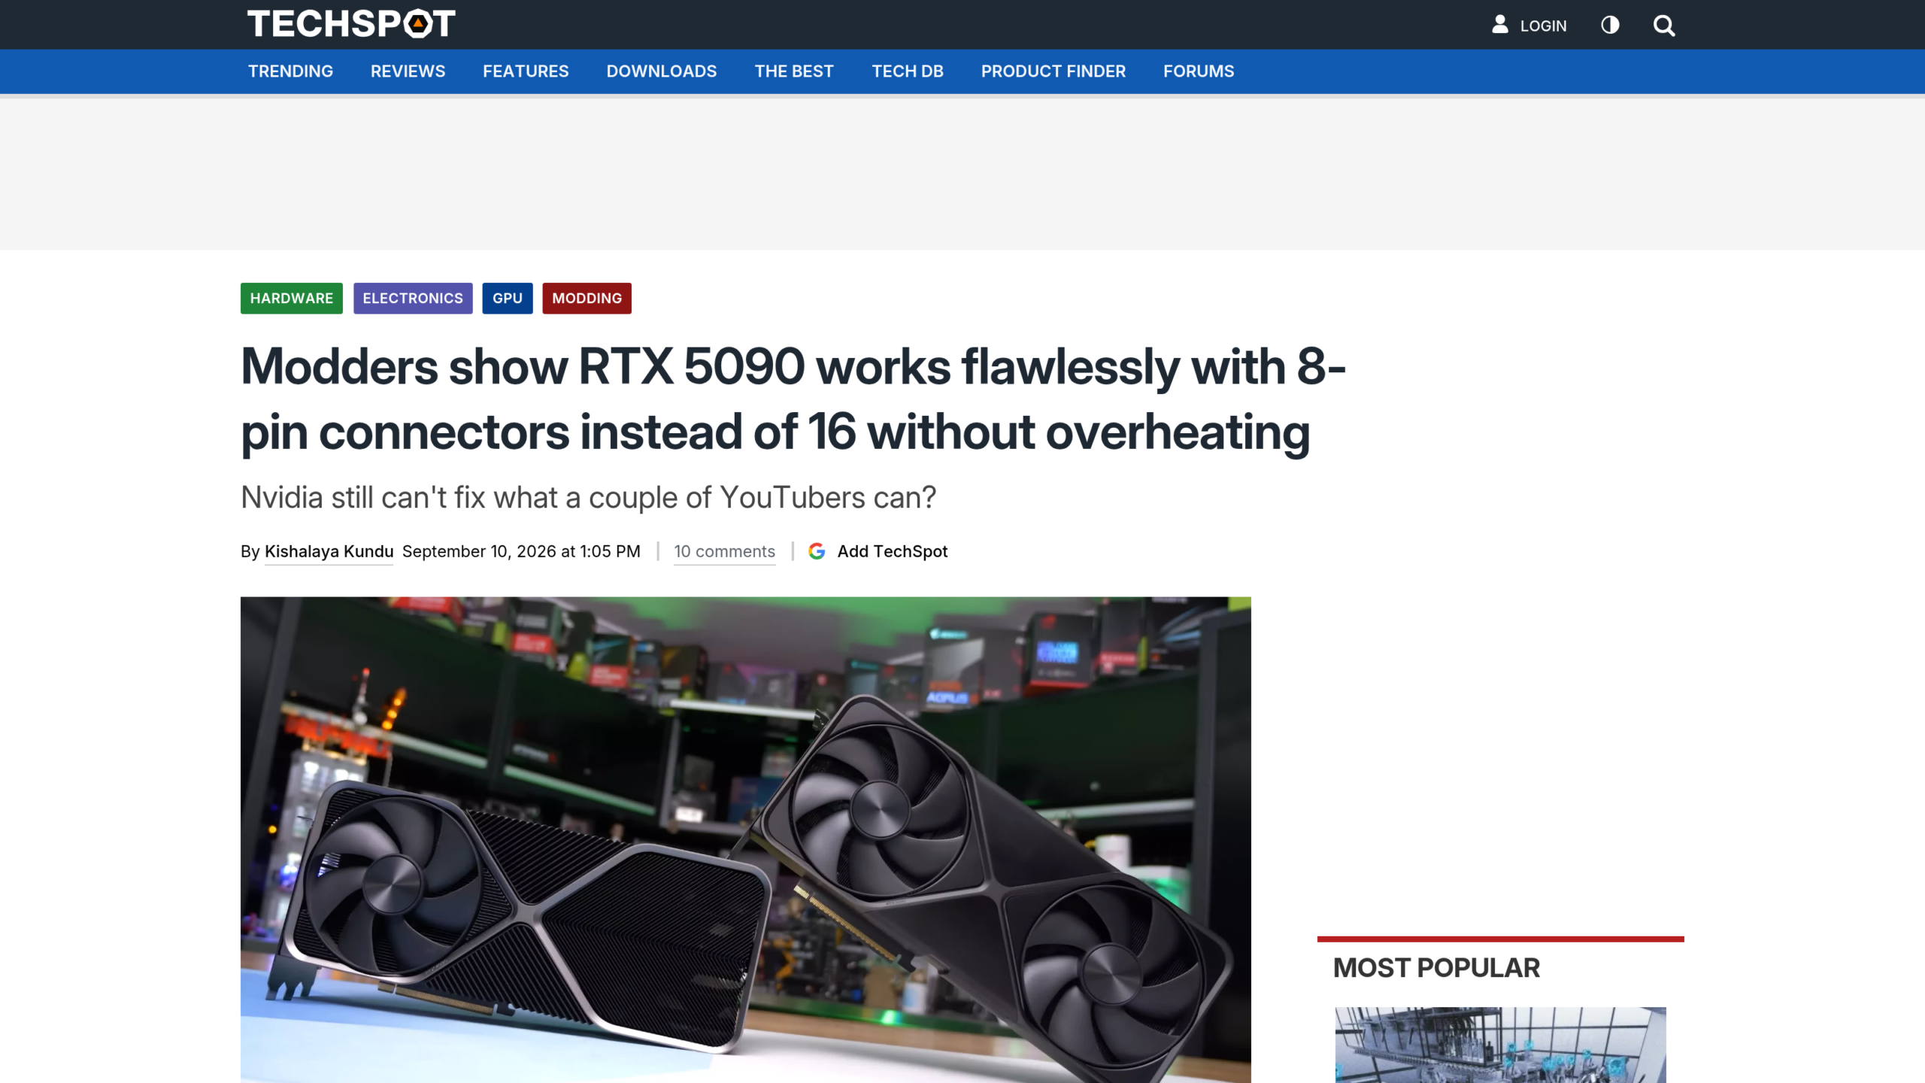This screenshot has width=1925, height=1083.
Task: Click the TechSpot logo
Action: pyautogui.click(x=351, y=23)
